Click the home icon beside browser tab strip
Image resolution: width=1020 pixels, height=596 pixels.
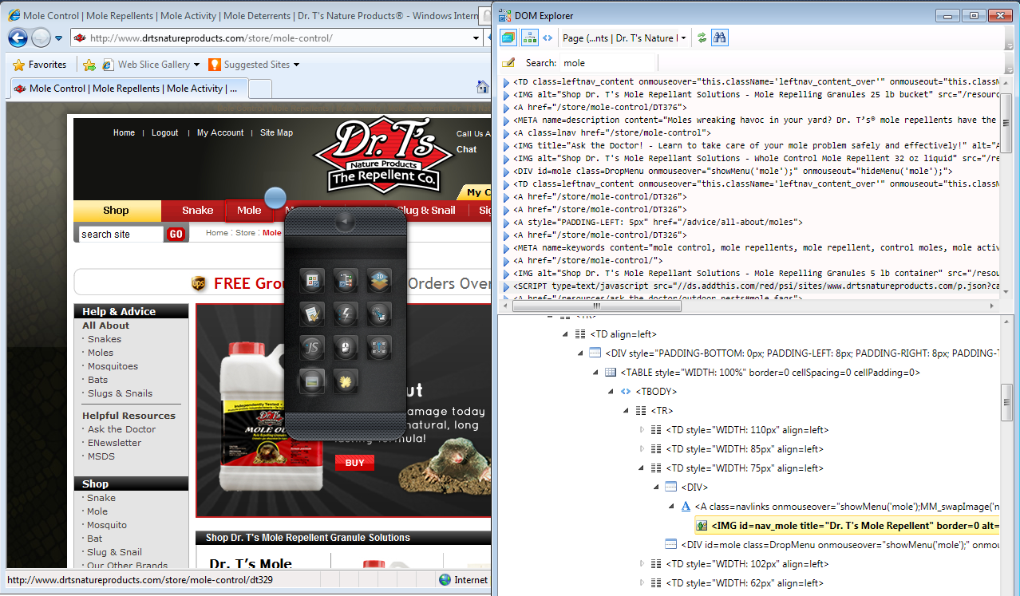[x=483, y=87]
